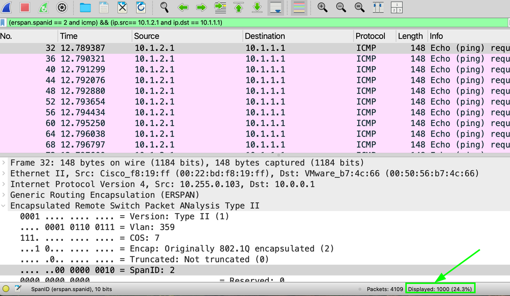Click status text SpanID (erspan.spanid), 10 bits

(72, 289)
